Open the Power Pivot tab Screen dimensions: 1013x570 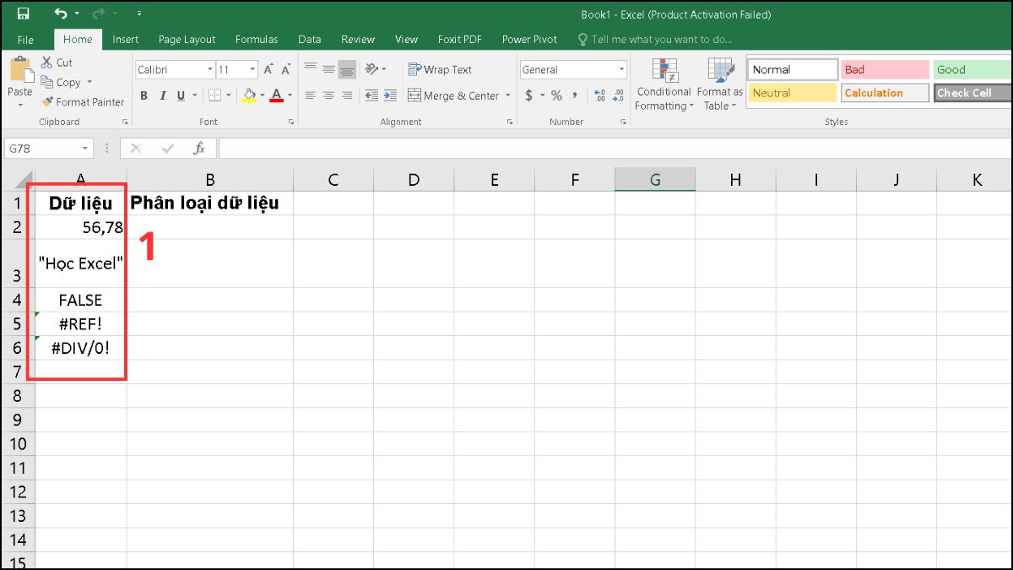(x=529, y=39)
